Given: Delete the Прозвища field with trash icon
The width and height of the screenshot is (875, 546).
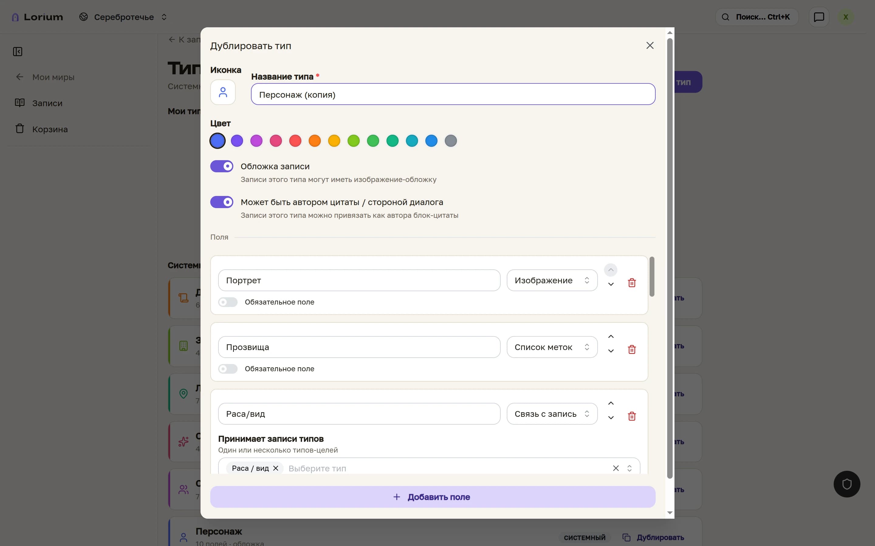Looking at the screenshot, I should tap(632, 349).
